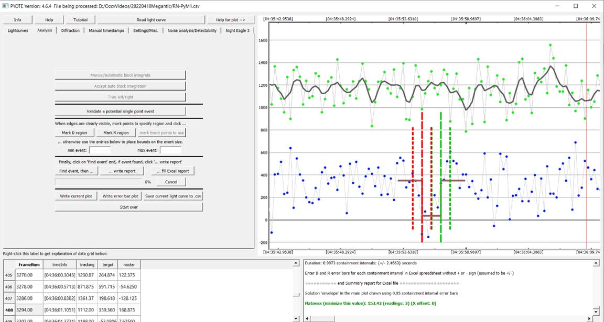Open the Tutorial
This screenshot has height=322, width=604.
click(81, 20)
